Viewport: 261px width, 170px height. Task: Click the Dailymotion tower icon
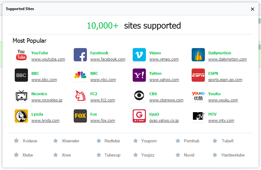tap(198, 55)
